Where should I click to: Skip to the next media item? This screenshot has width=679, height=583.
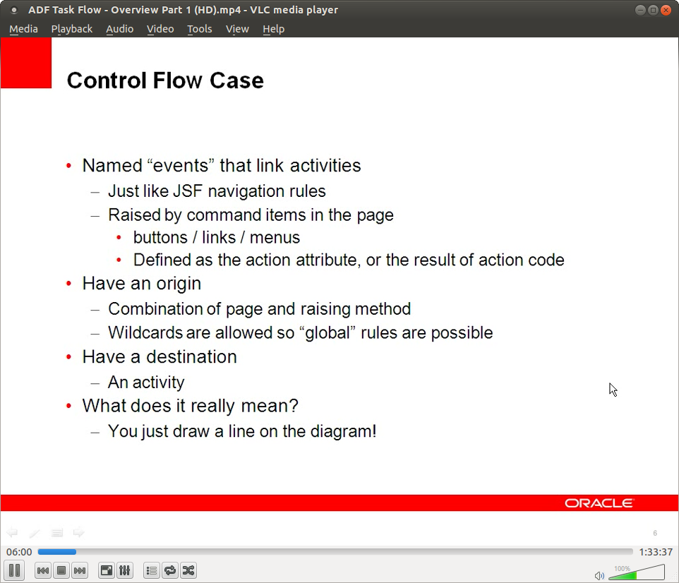80,570
